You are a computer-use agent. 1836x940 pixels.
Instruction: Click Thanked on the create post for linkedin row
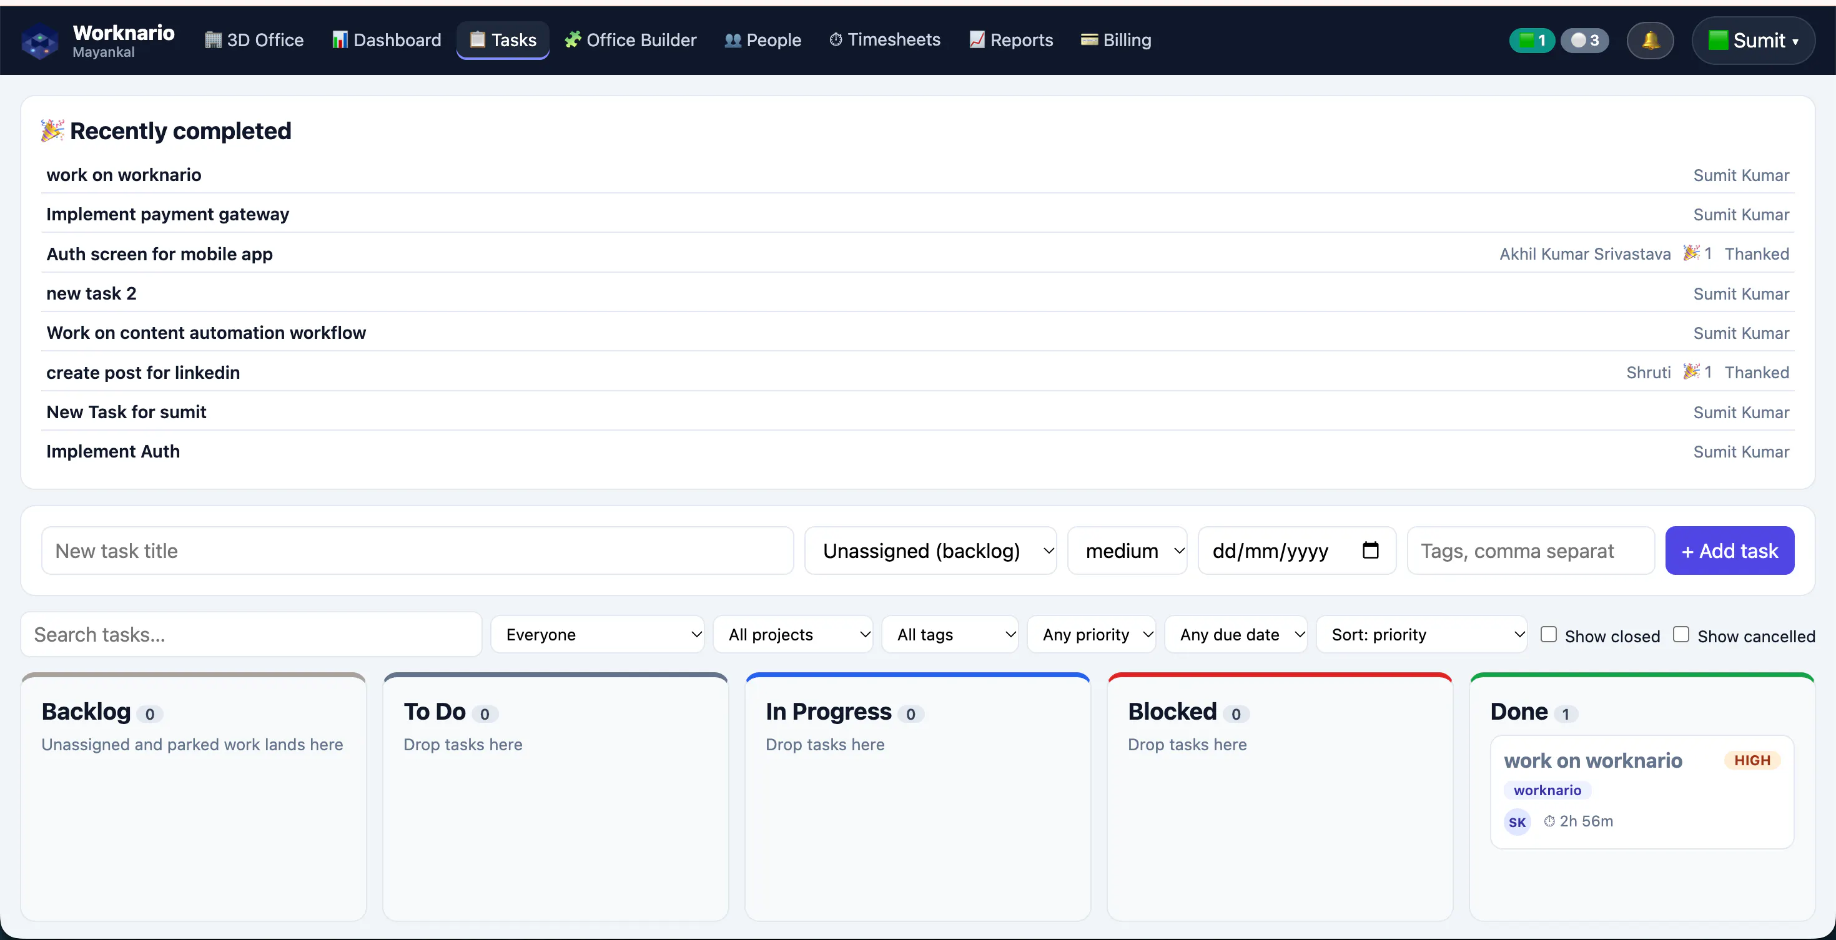(x=1756, y=373)
